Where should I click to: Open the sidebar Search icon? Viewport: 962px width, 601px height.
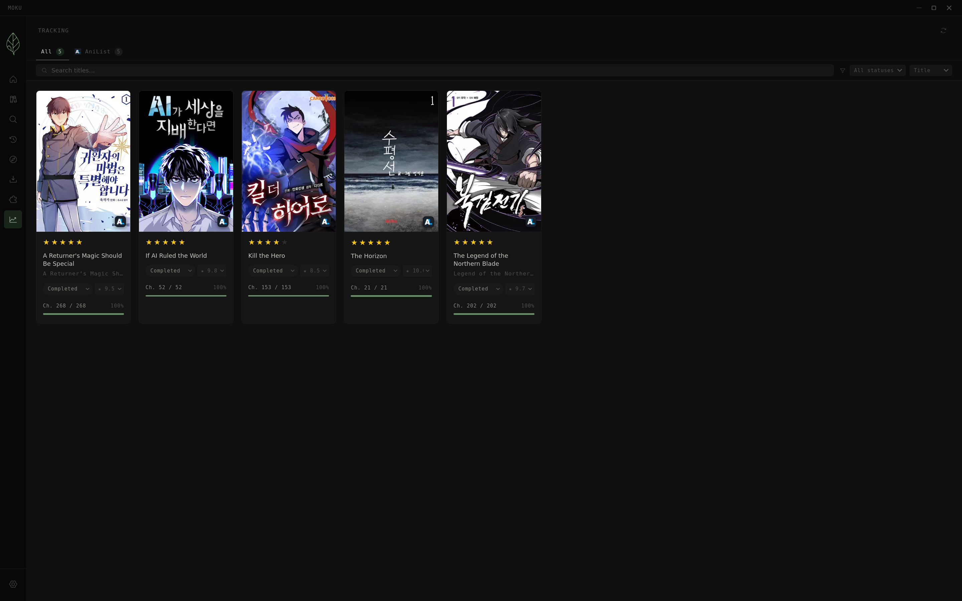(x=13, y=119)
